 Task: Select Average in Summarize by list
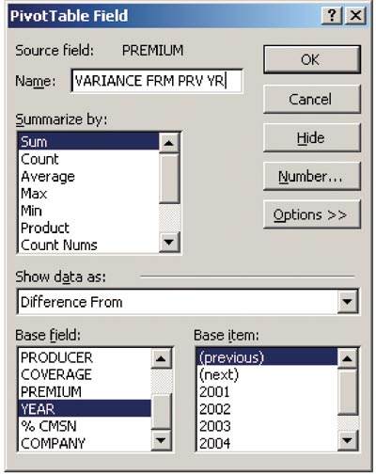click(x=88, y=177)
